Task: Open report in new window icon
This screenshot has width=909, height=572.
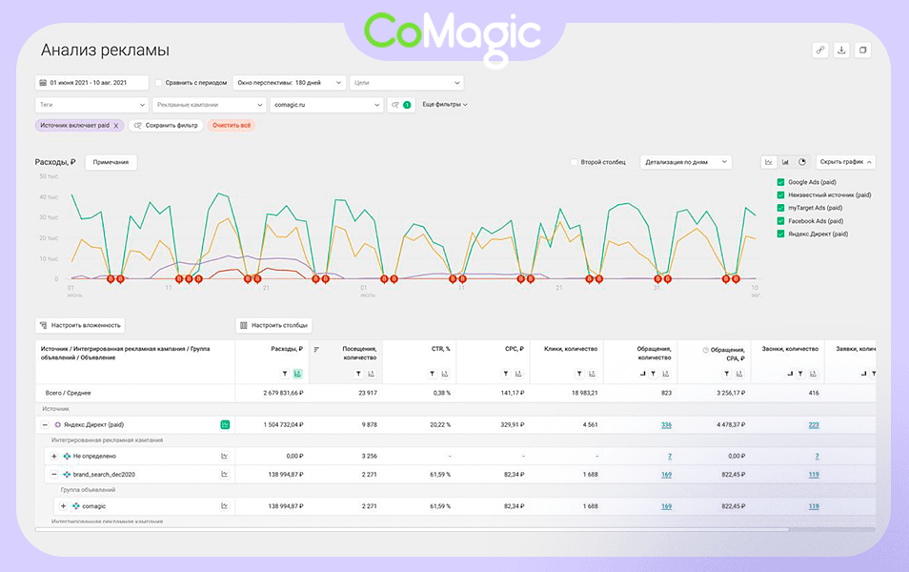Action: coord(862,51)
